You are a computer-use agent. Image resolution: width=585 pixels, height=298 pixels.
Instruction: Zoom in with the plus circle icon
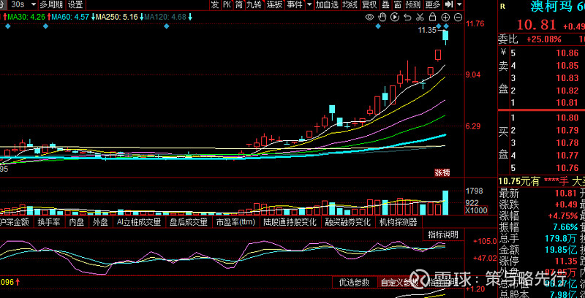point(445,16)
